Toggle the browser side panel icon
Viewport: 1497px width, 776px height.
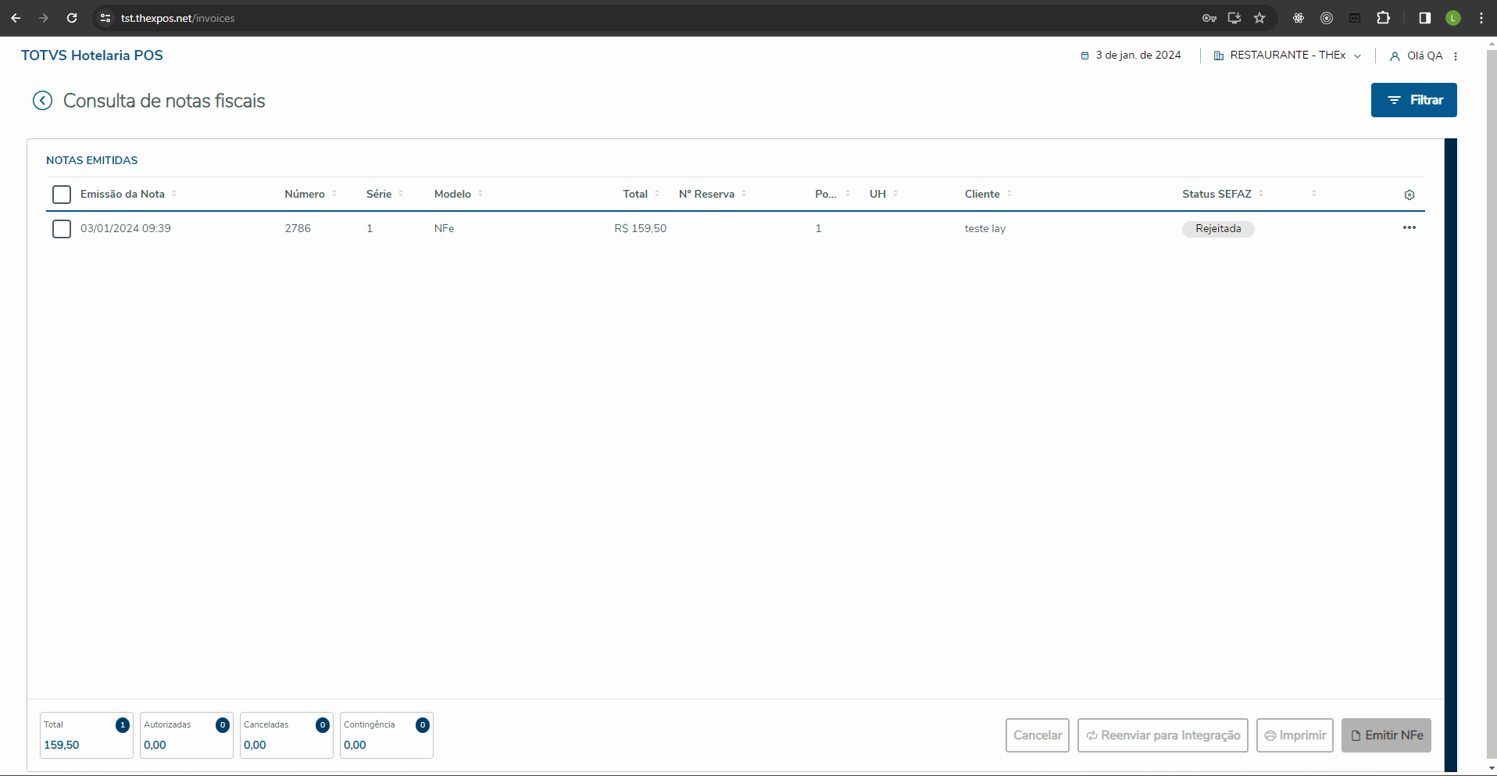[x=1425, y=18]
